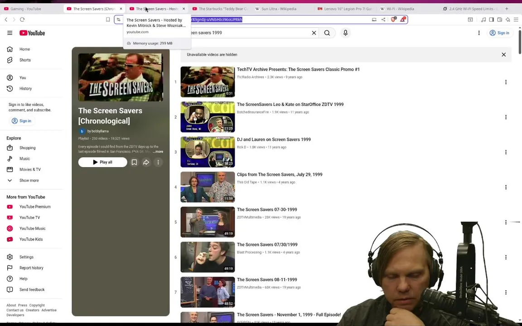Start voice search with microphone
This screenshot has width=522, height=326.
pos(345,33)
